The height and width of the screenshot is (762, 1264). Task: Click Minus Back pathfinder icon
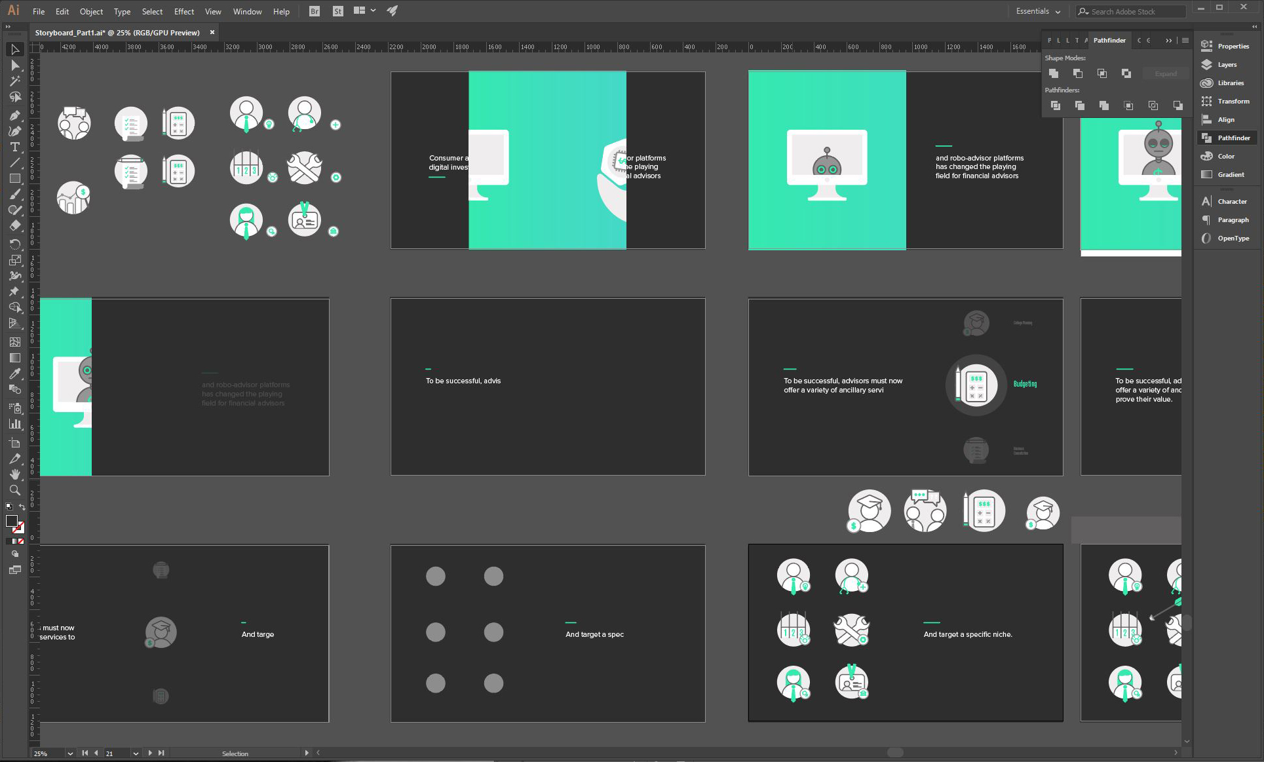click(x=1178, y=105)
